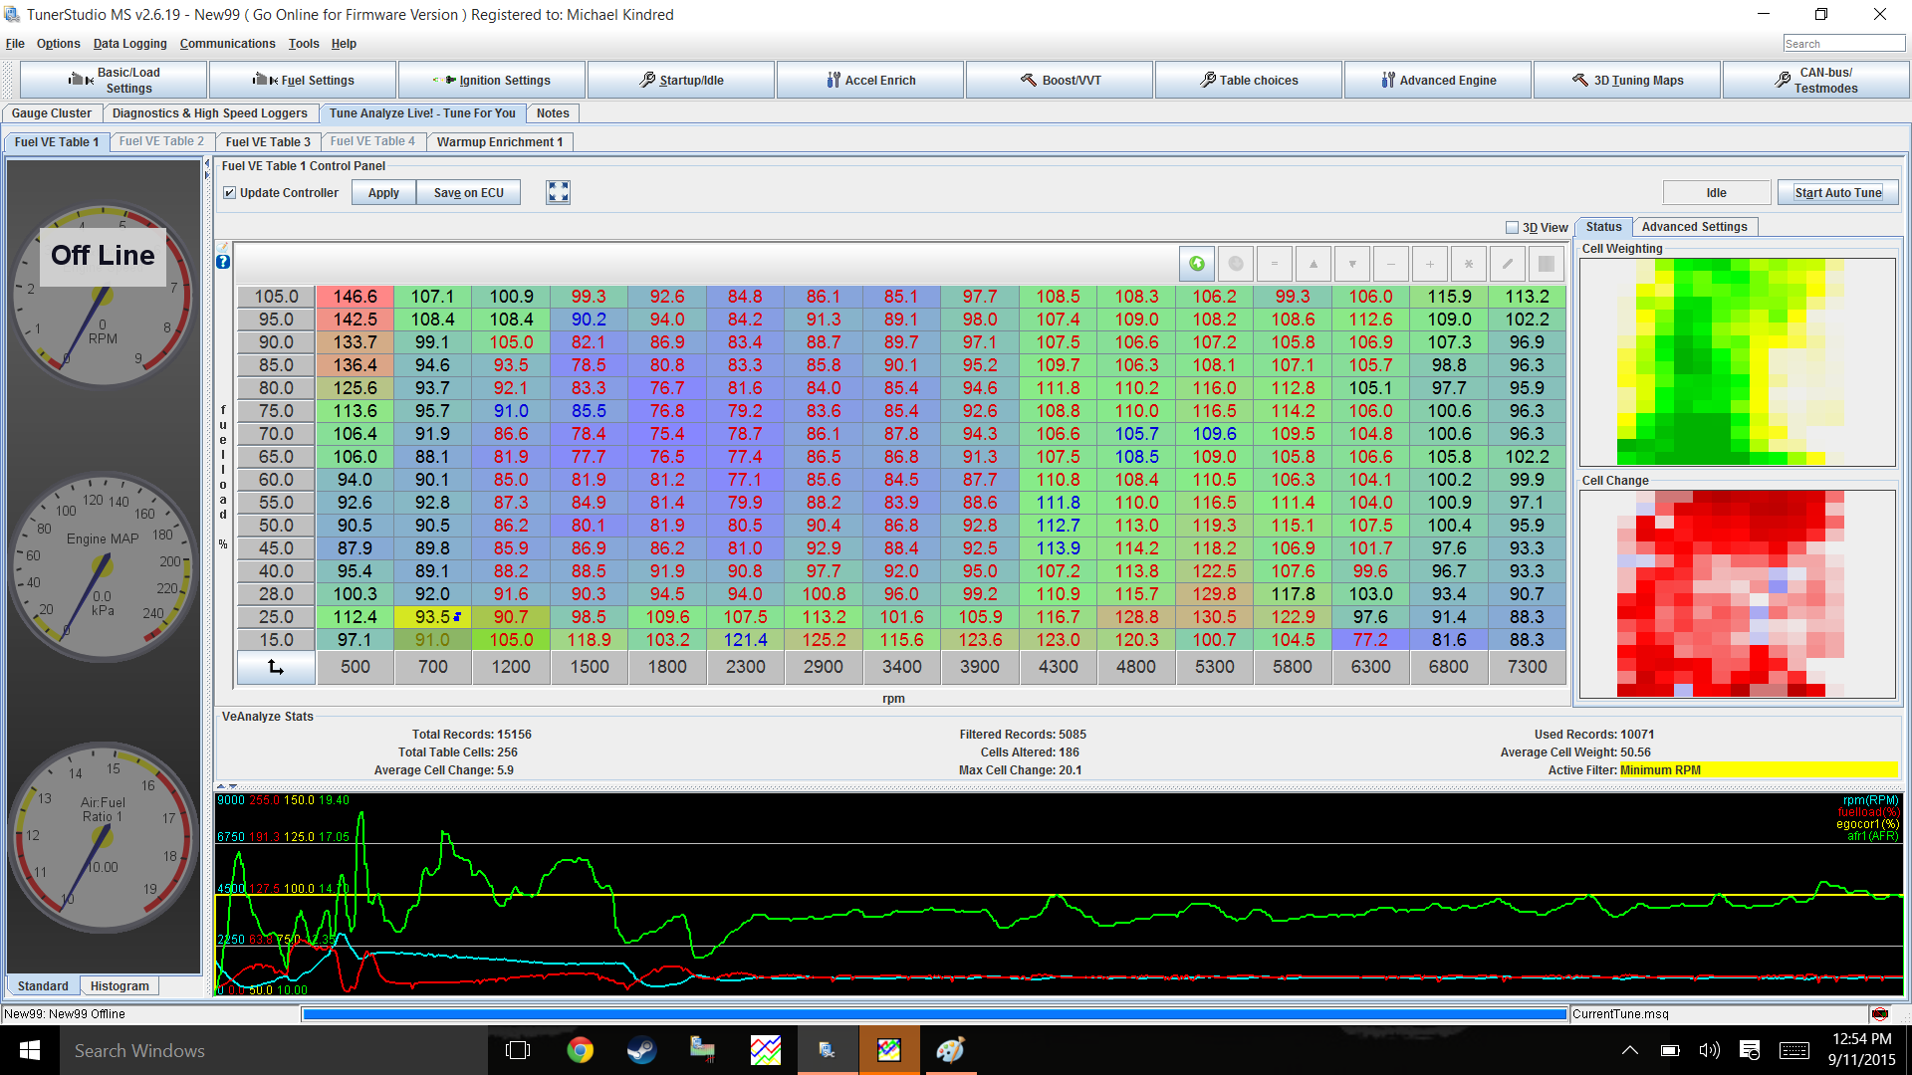Viewport: 1912px width, 1075px height.
Task: Open the Data Logging menu
Action: click(129, 44)
